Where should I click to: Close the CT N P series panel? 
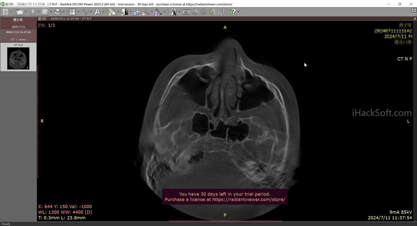click(x=415, y=18)
